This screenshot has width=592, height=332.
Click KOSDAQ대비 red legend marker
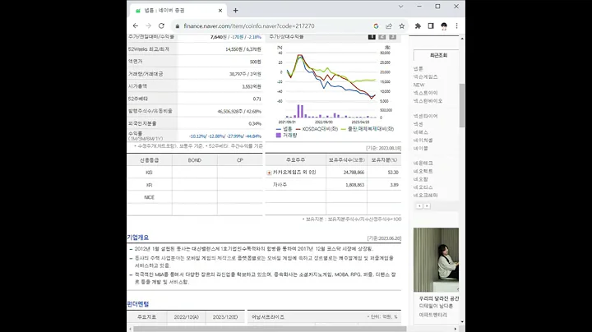(298, 129)
